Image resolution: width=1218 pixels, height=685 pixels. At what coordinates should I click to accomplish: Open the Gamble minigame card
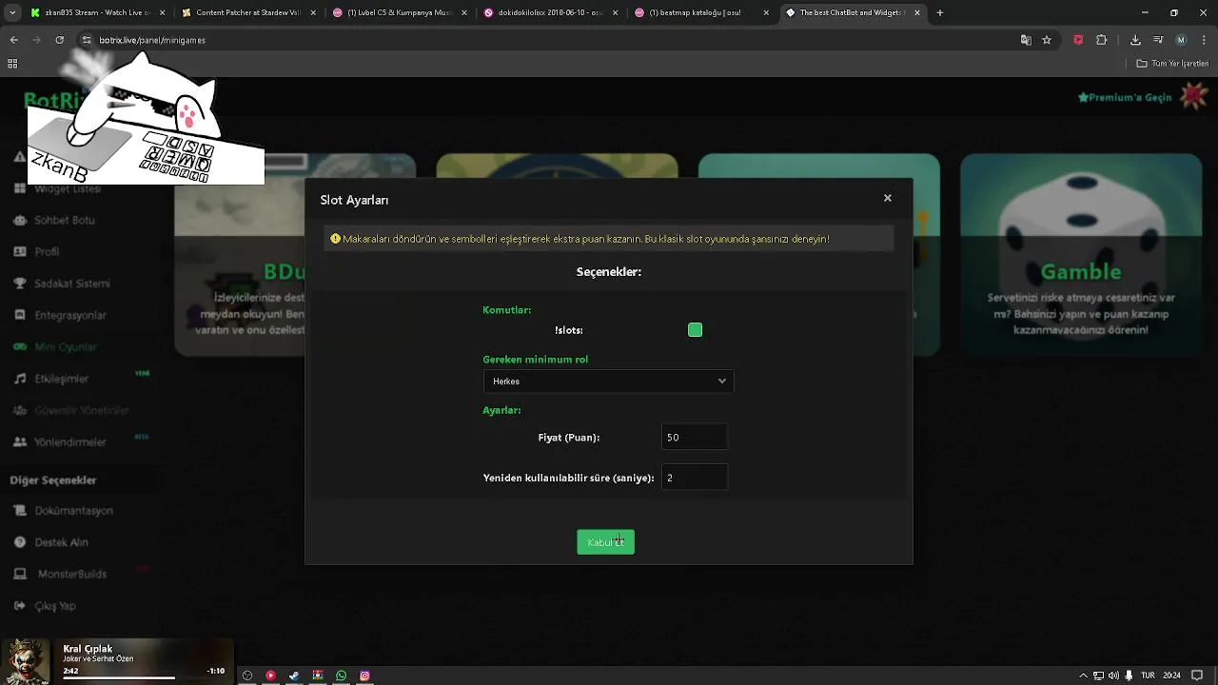point(1080,254)
